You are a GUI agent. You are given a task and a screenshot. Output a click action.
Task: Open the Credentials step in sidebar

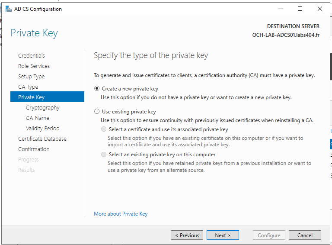click(31, 55)
